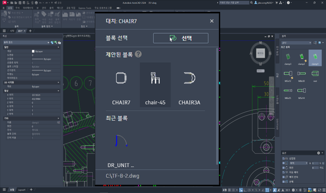This screenshot has height=193, width=326.
Task: Open the AutoCAD application menu
Action: pos(5,3)
